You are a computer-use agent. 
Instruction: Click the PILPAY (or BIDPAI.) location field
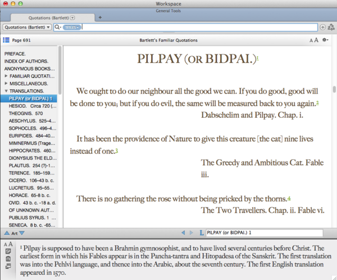(264, 233)
